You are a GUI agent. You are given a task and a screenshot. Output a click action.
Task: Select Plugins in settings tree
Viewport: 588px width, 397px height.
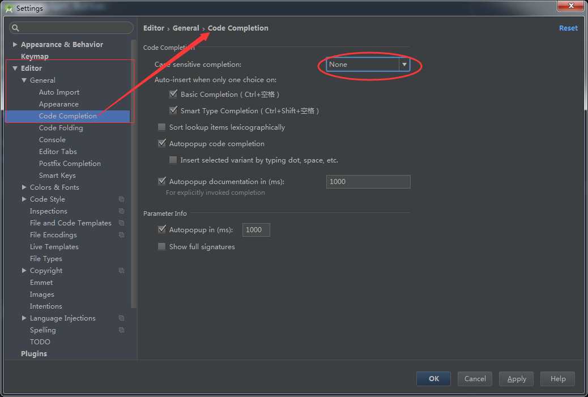[x=34, y=353]
